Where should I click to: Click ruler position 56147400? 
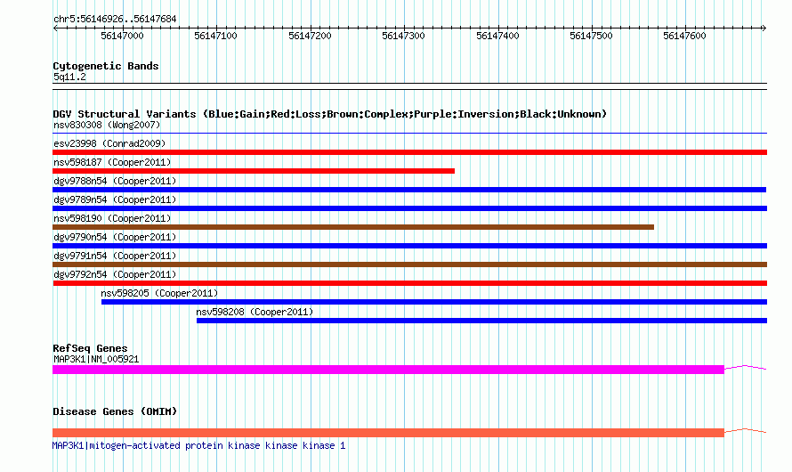497,36
